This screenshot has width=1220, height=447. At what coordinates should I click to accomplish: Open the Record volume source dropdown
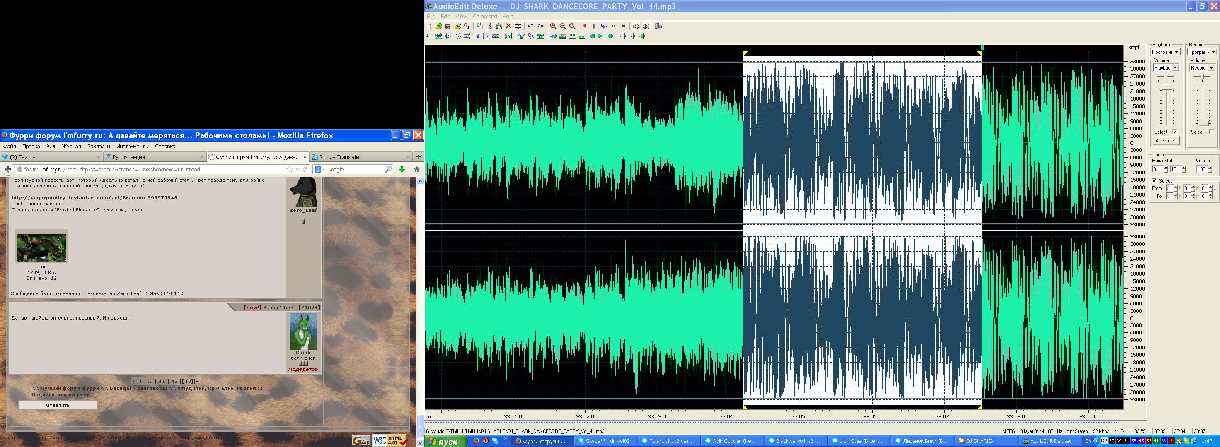click(x=1212, y=67)
